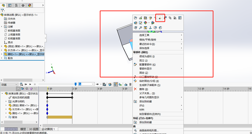The image size is (252, 134).
Task: Click the tree filter funnel icon
Action: (x=2, y=10)
